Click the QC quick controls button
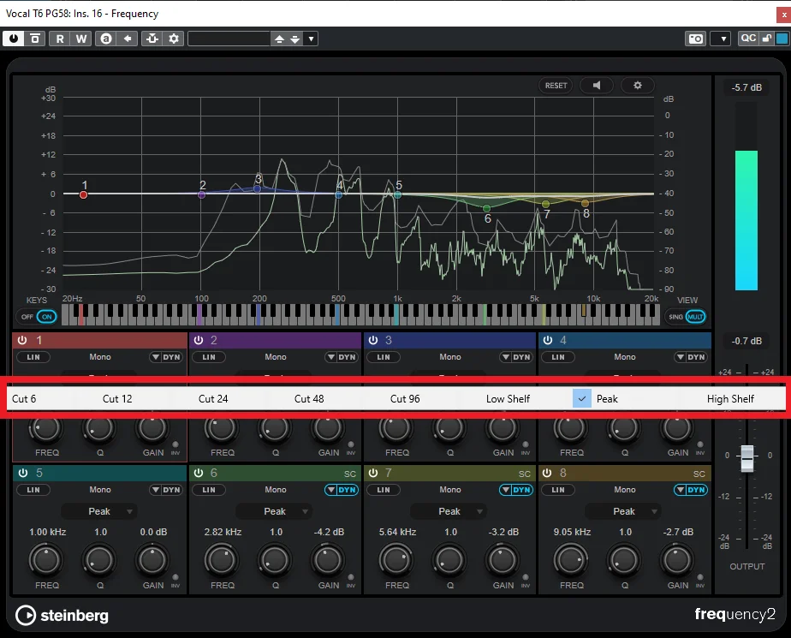 click(x=747, y=39)
